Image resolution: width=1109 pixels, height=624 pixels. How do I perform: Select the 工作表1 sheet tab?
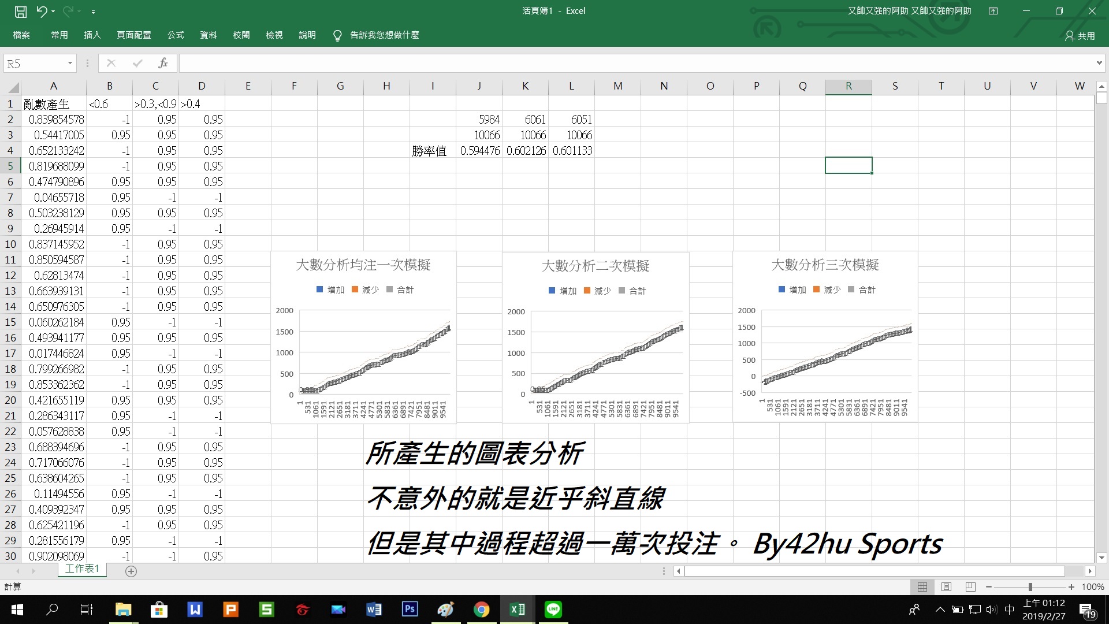(x=82, y=569)
